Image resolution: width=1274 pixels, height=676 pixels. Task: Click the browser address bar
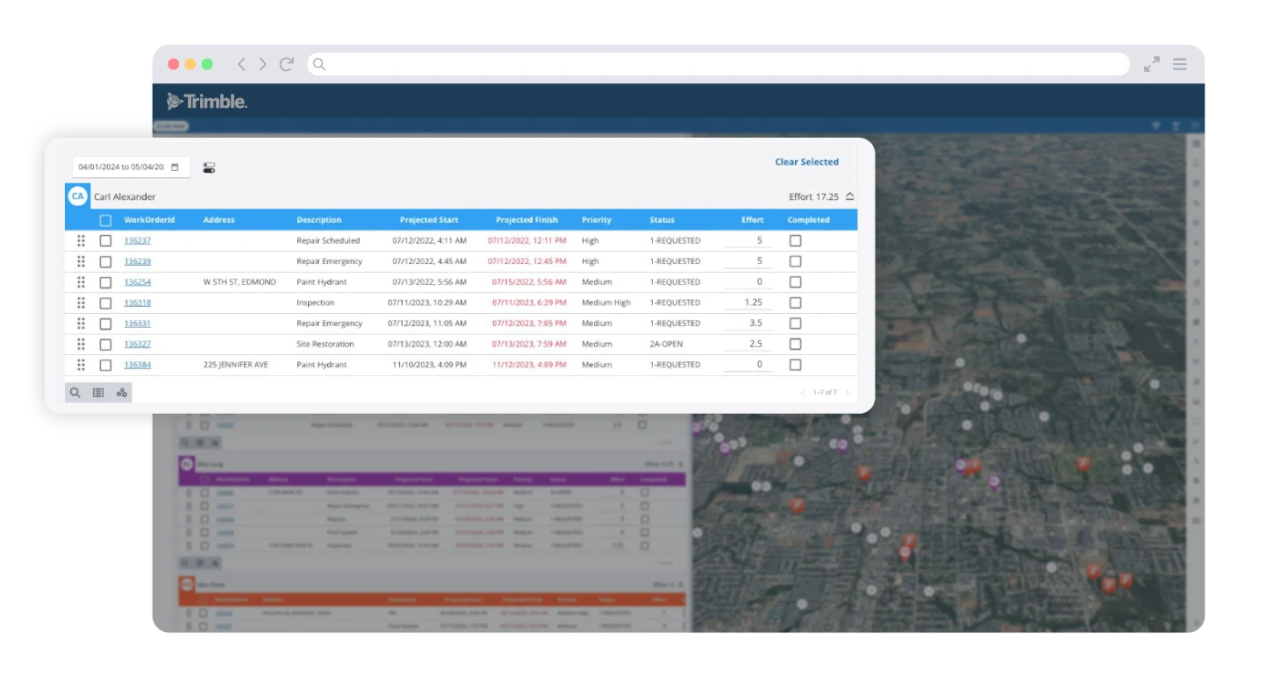pyautogui.click(x=718, y=64)
